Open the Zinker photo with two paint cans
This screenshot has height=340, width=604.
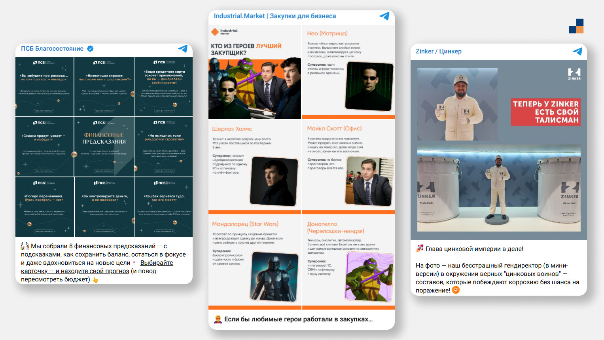499,188
